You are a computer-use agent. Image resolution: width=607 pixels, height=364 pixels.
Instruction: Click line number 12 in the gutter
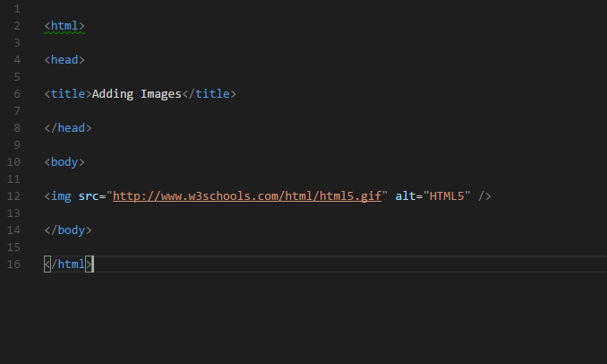coord(13,196)
